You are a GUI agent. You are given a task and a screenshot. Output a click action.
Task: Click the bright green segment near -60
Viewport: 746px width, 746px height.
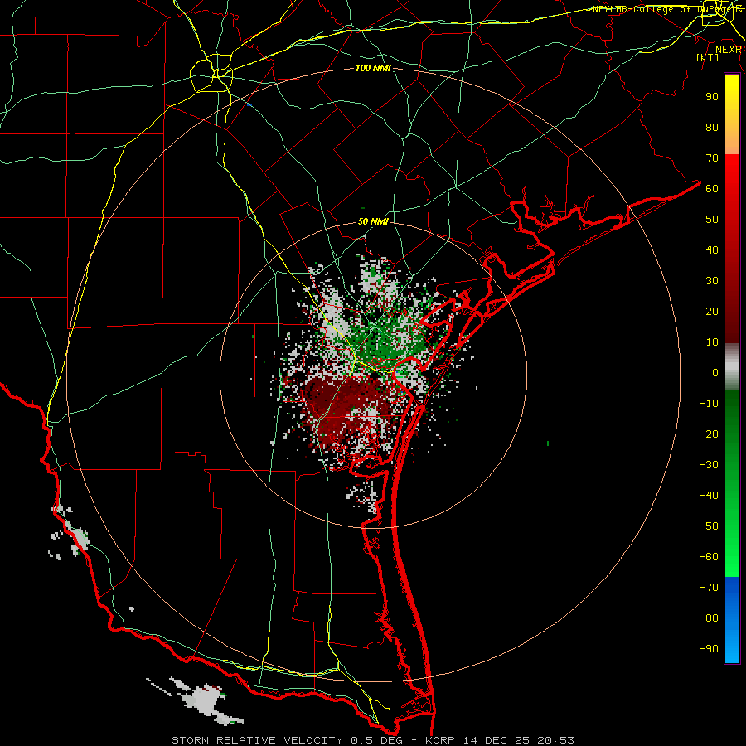click(732, 557)
